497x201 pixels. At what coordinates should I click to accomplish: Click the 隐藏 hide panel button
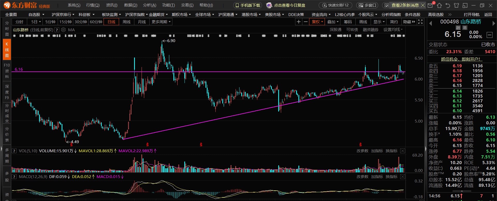tap(409, 22)
